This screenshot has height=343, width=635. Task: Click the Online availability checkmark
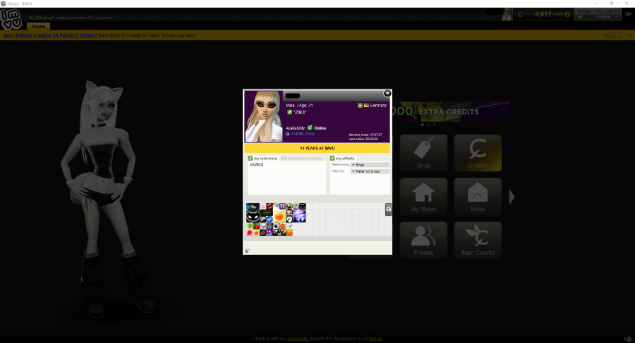pyautogui.click(x=310, y=127)
